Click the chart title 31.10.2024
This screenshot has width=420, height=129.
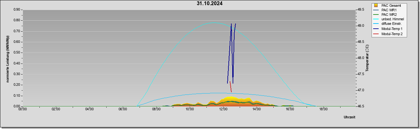point(210,4)
